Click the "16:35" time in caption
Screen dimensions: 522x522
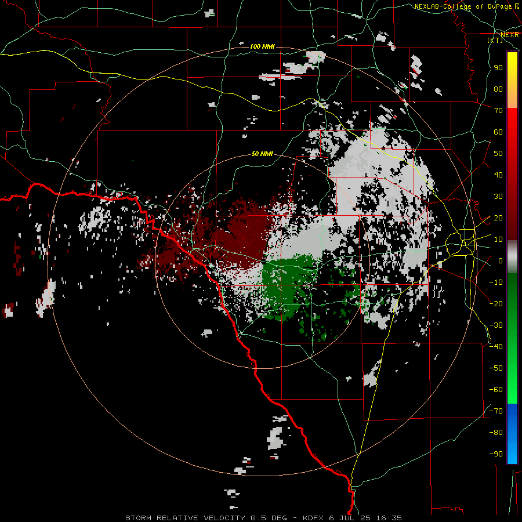point(389,518)
